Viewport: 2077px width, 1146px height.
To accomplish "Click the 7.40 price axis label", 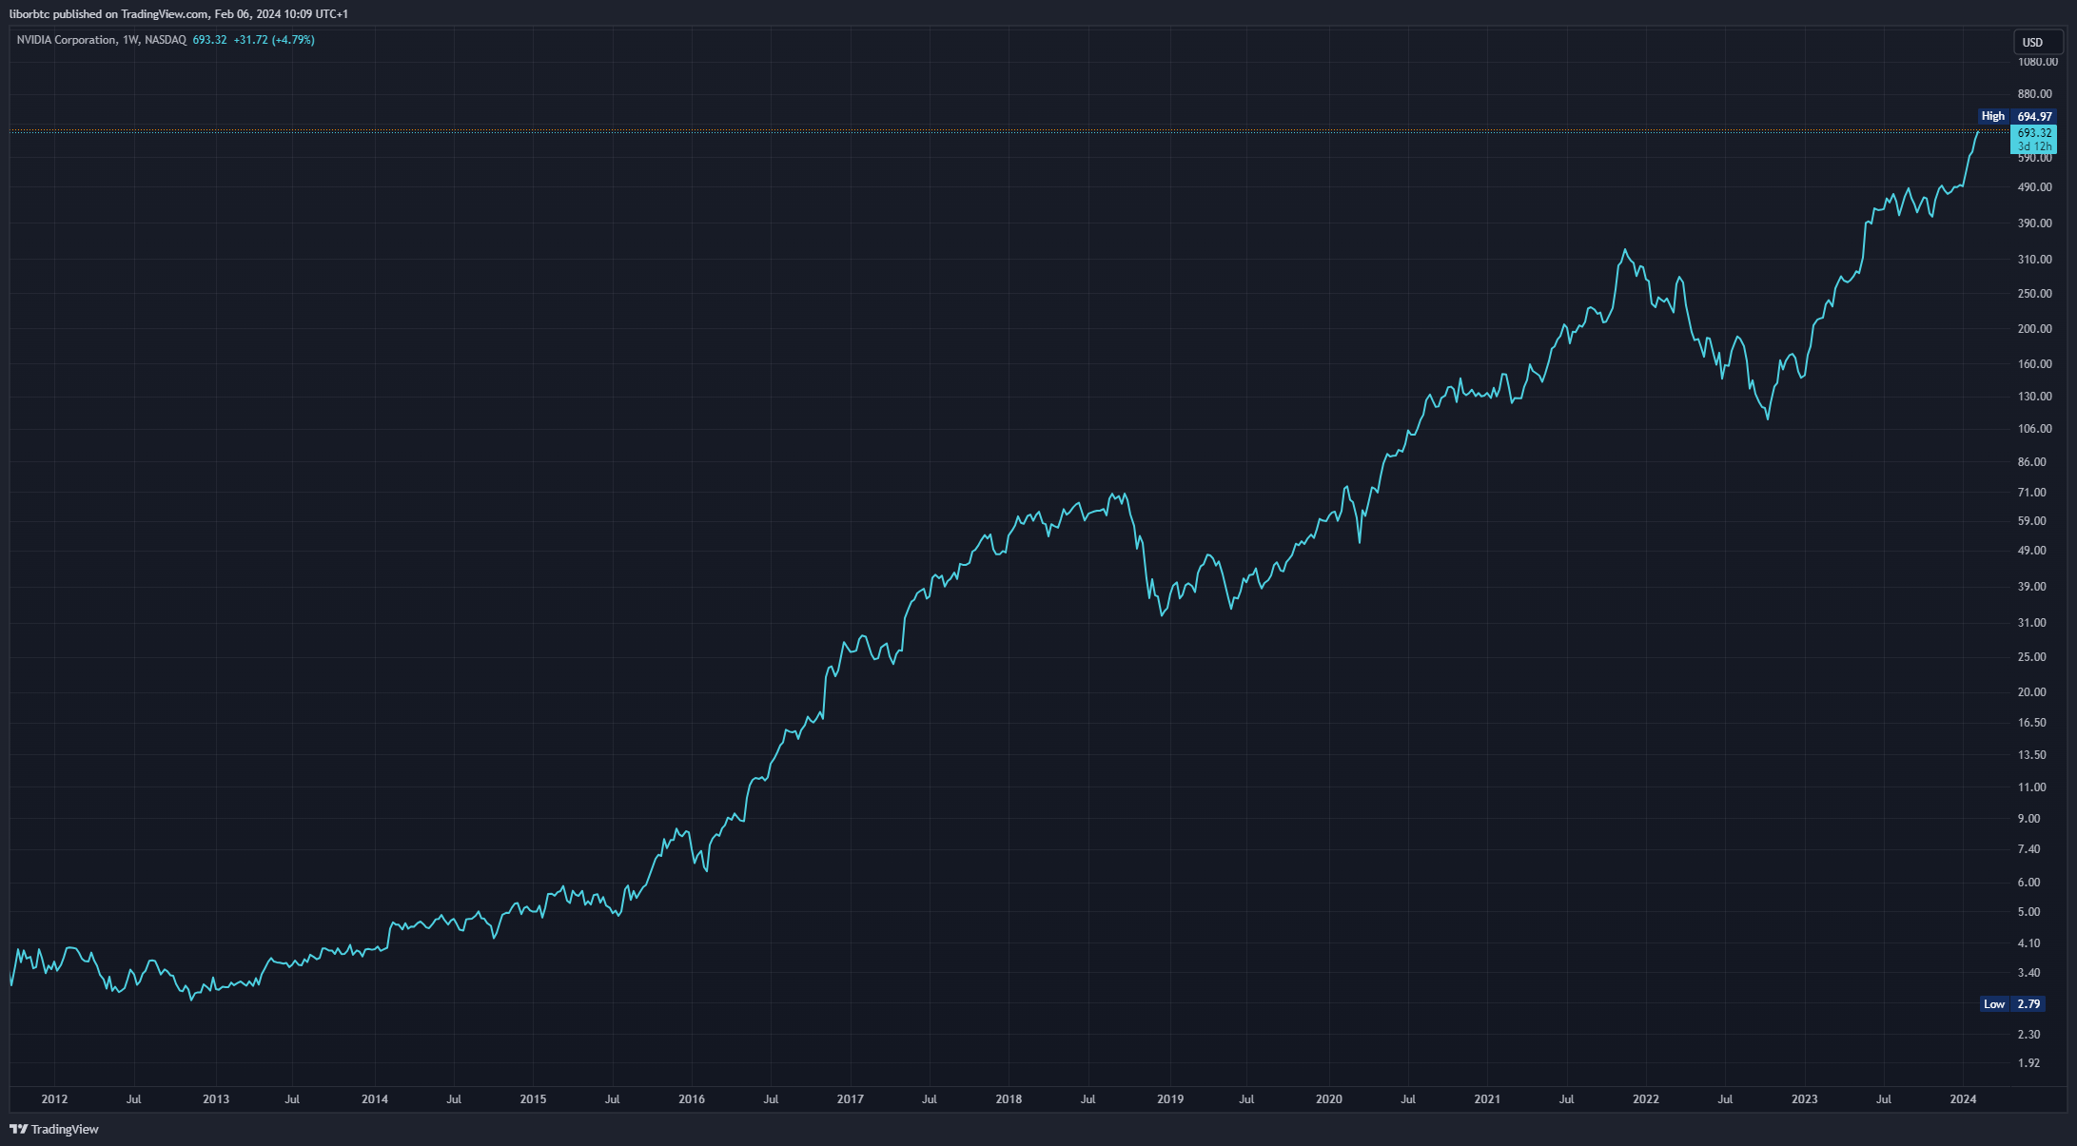I will click(x=2028, y=849).
